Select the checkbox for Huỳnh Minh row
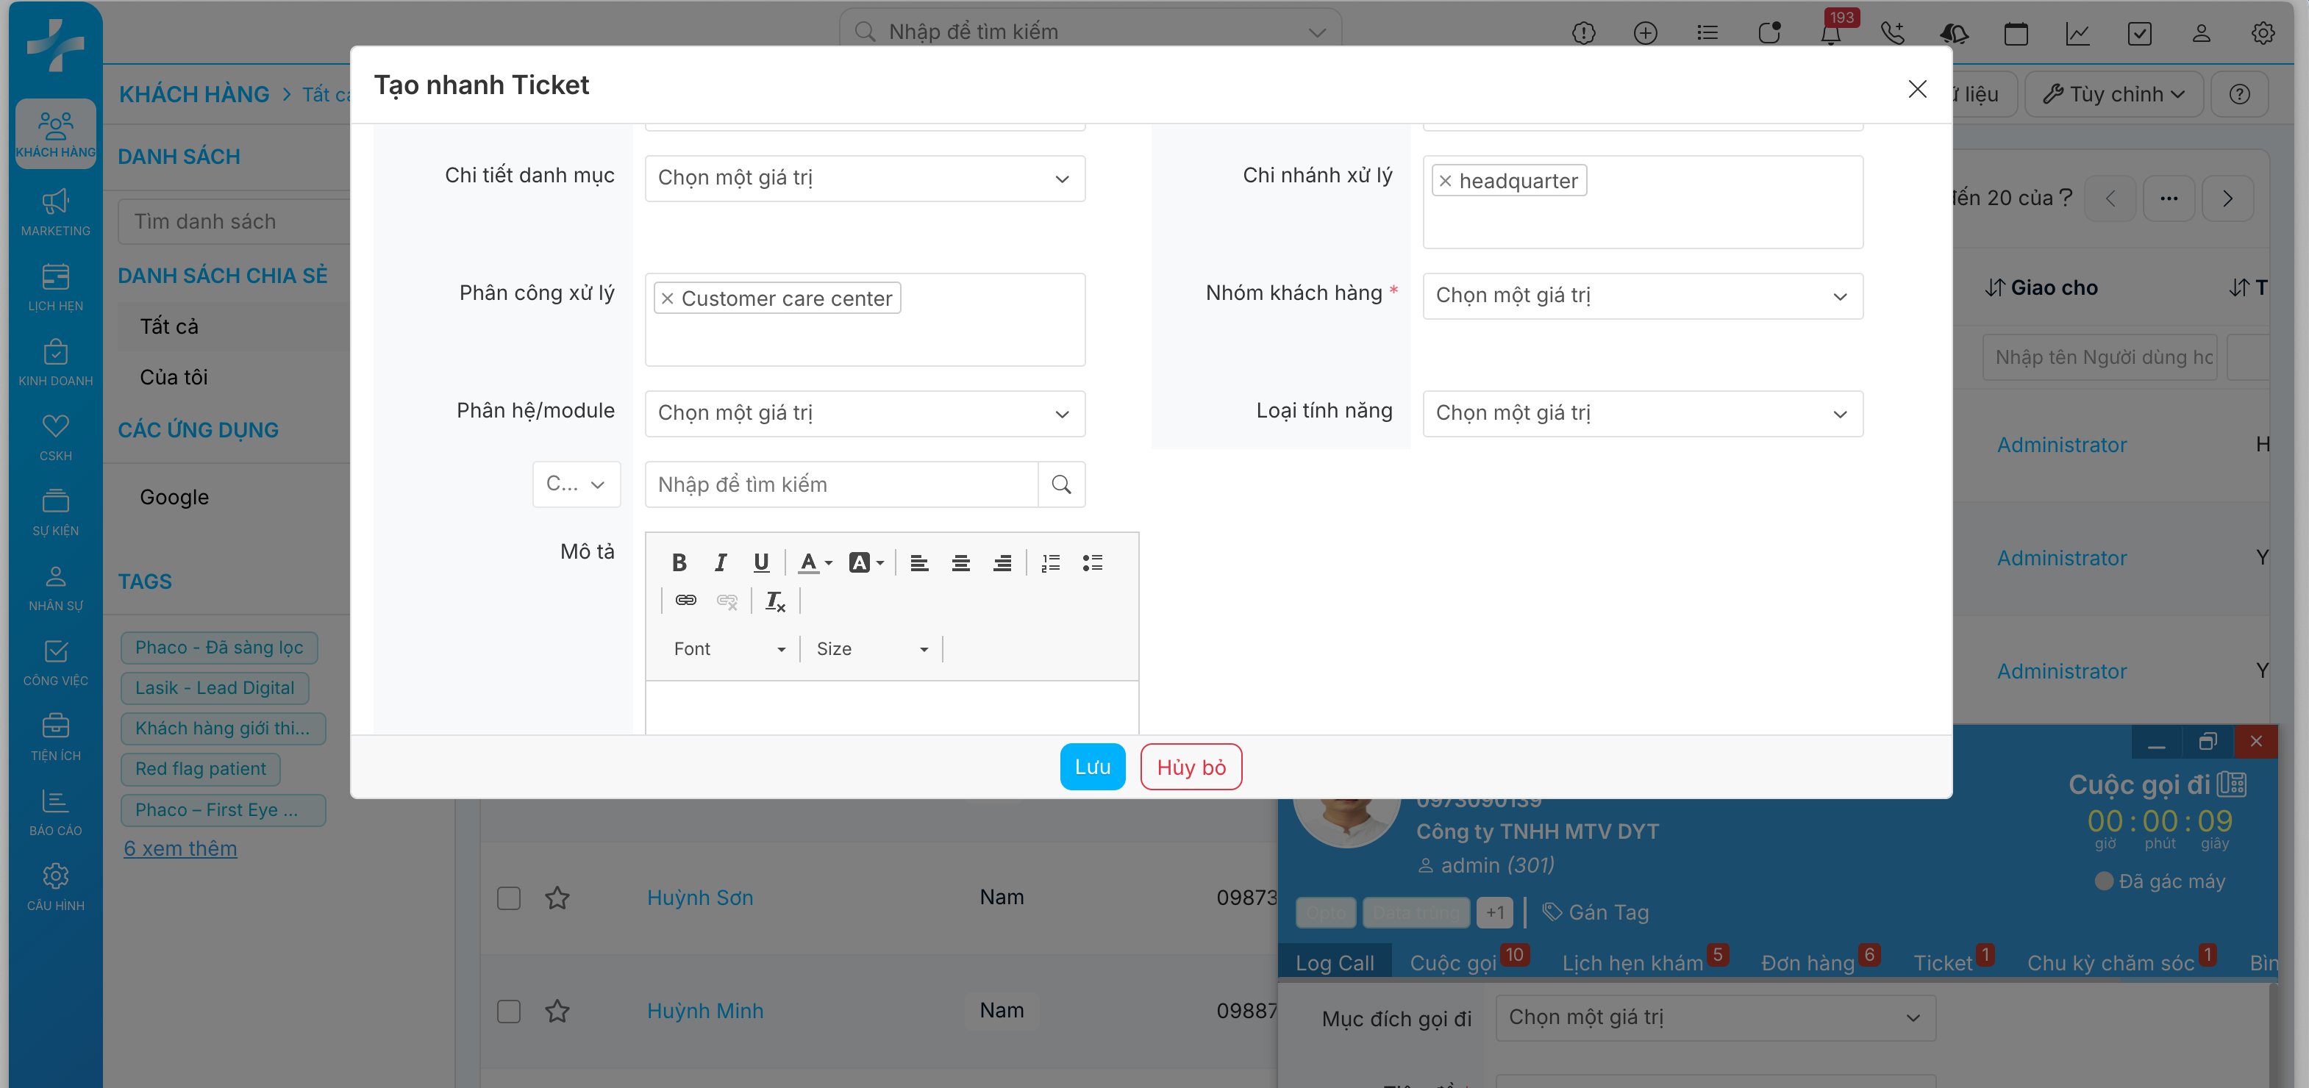The height and width of the screenshot is (1088, 2309). 508,1011
